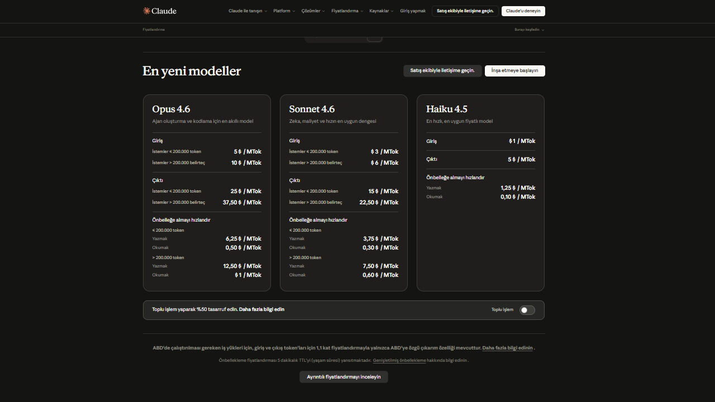The image size is (715, 402).
Task: Click the 'Giriş yapmak' login link
Action: point(413,11)
